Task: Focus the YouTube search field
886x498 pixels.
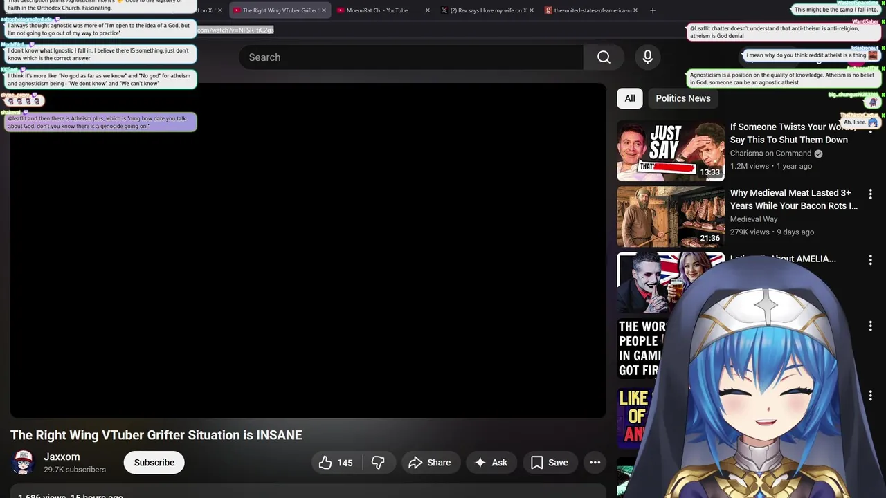Action: pos(411,57)
